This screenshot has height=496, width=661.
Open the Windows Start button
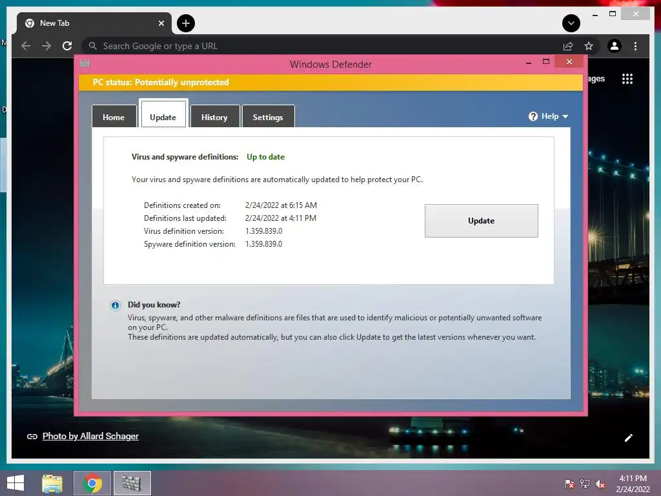pos(15,483)
